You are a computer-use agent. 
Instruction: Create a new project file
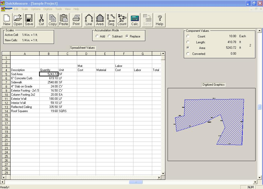[6, 20]
